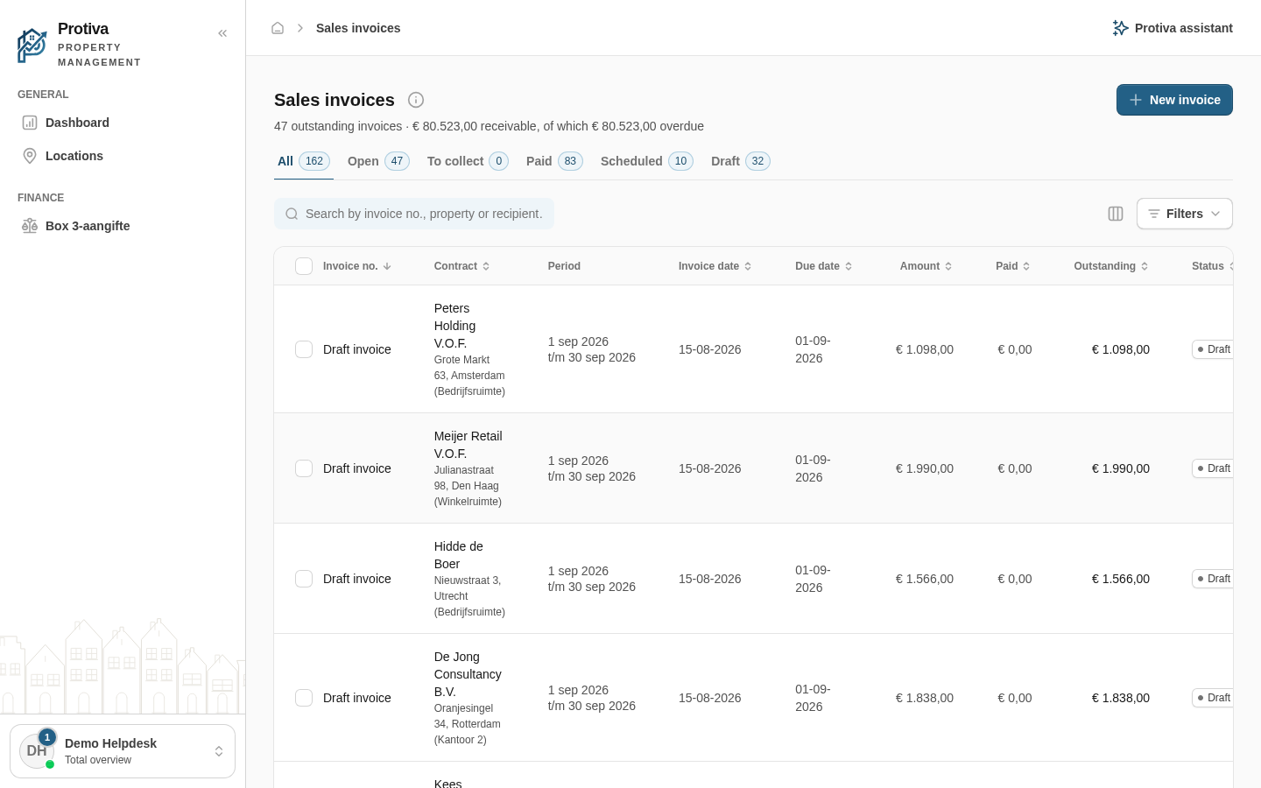Switch to the Open tab
Viewport: 1261px width, 788px height.
[x=378, y=161]
